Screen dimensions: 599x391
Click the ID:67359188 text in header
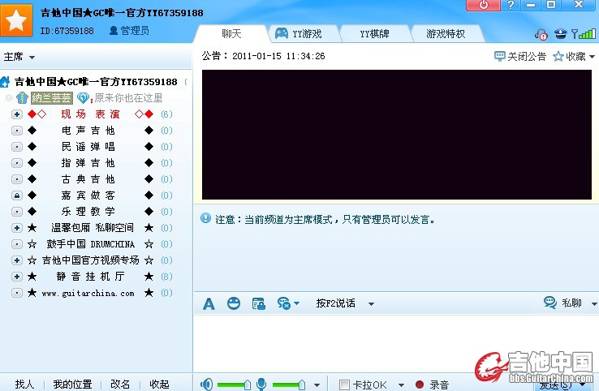67,31
